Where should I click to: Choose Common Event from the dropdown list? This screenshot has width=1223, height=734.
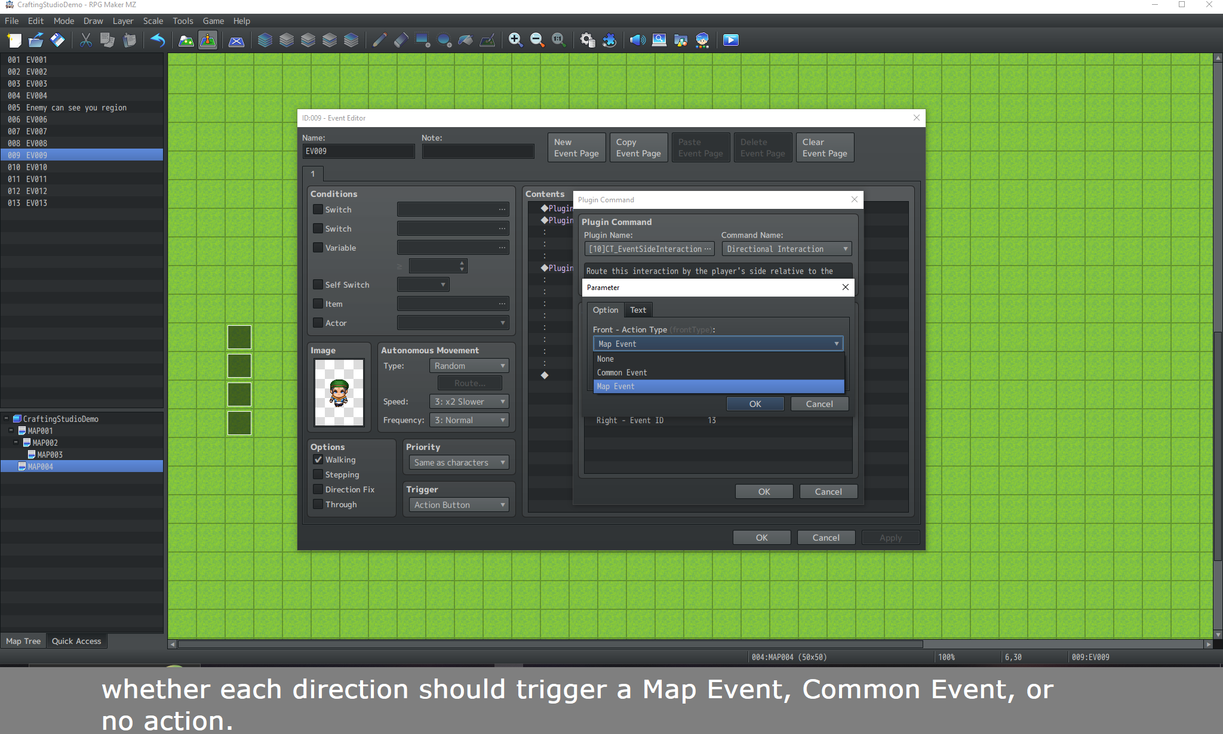point(718,372)
